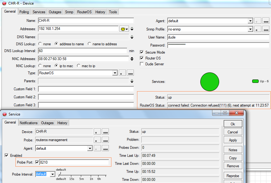Click the up/down arrows next to DNS Names
Image resolution: width=271 pixels, height=183 pixels.
[132, 37]
